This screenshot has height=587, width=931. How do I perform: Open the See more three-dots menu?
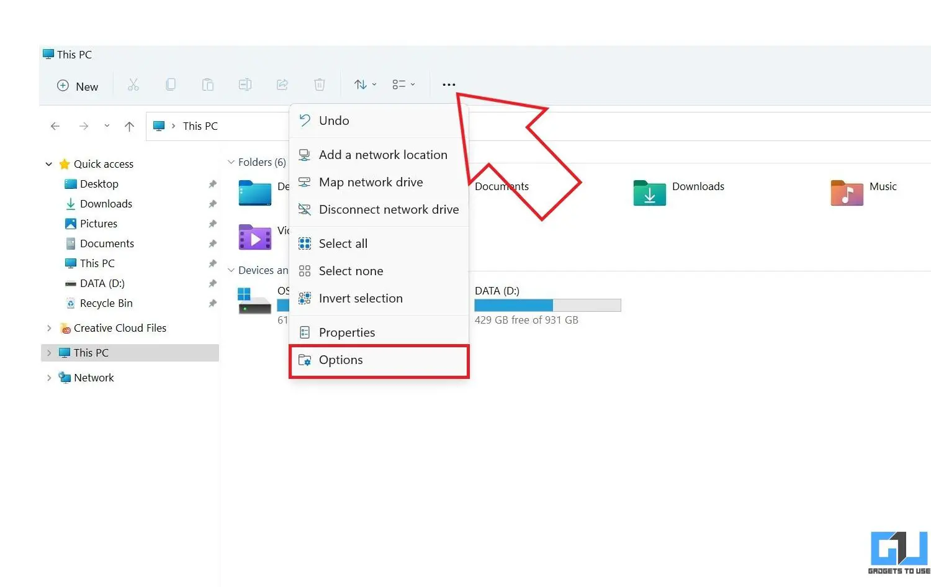point(449,85)
